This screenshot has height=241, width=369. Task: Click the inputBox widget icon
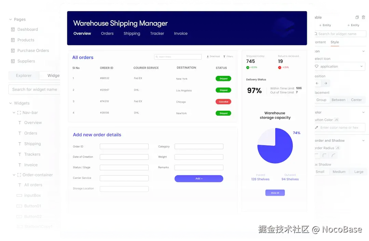(19, 195)
